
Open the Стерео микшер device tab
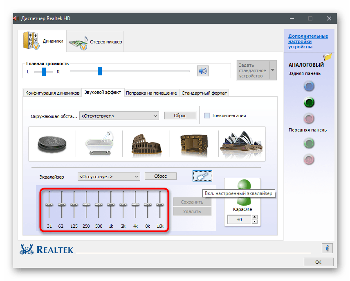(96, 42)
